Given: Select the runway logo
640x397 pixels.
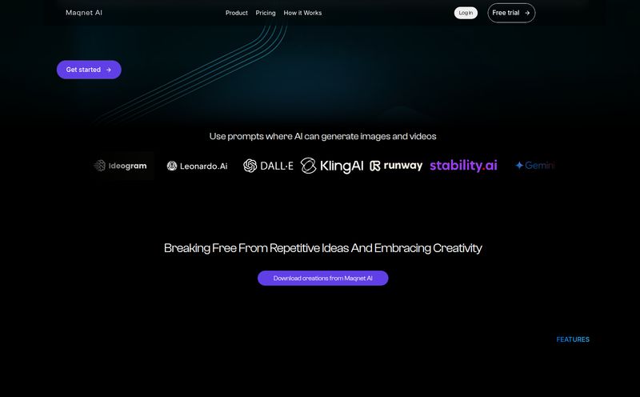Looking at the screenshot, I should 396,166.
